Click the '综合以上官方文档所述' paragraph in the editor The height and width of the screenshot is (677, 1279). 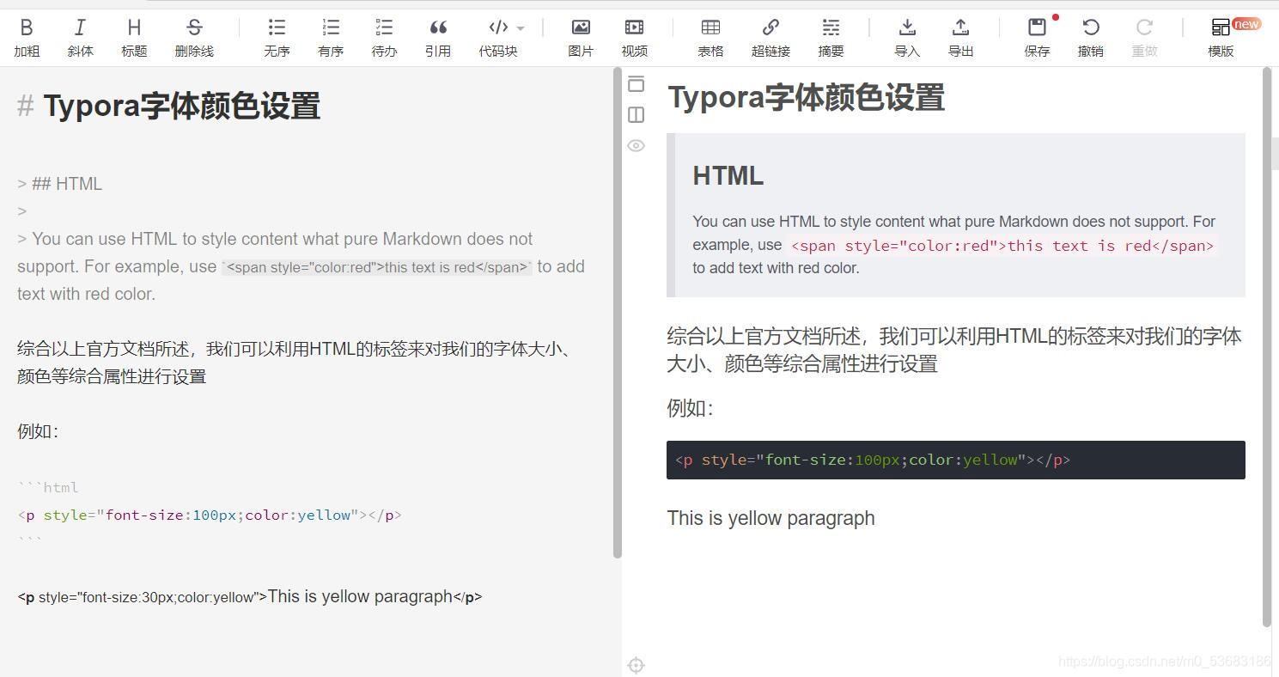click(296, 363)
